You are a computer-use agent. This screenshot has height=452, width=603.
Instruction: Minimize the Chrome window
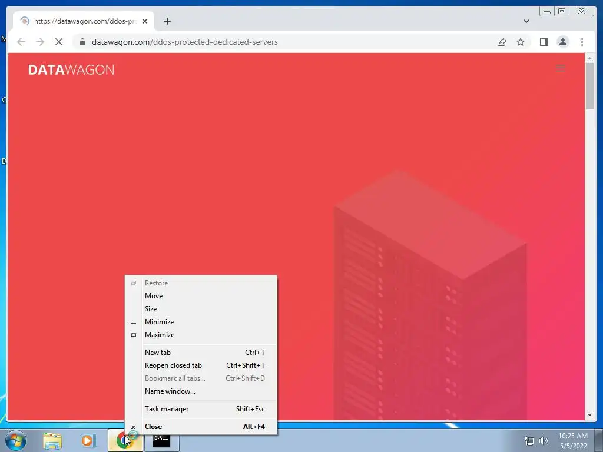[x=546, y=12]
